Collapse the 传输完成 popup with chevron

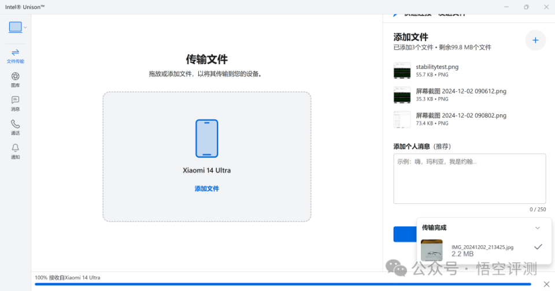pyautogui.click(x=537, y=228)
